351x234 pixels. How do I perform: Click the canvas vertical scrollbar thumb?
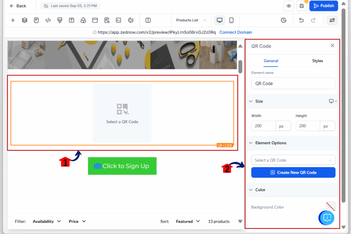240,66
